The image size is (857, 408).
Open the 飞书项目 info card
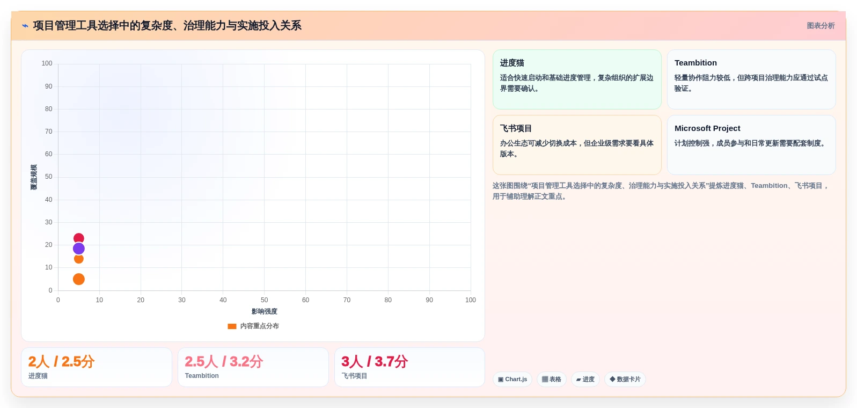(x=577, y=145)
